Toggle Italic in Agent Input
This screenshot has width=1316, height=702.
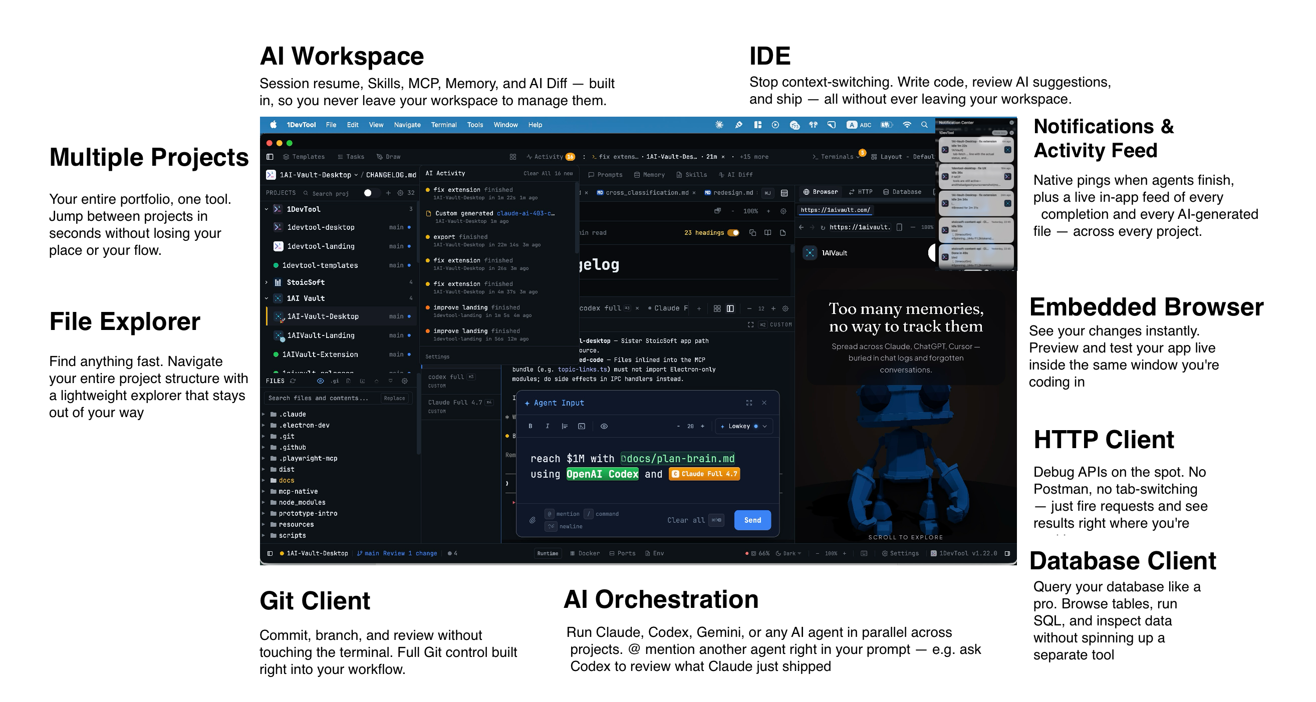coord(547,426)
